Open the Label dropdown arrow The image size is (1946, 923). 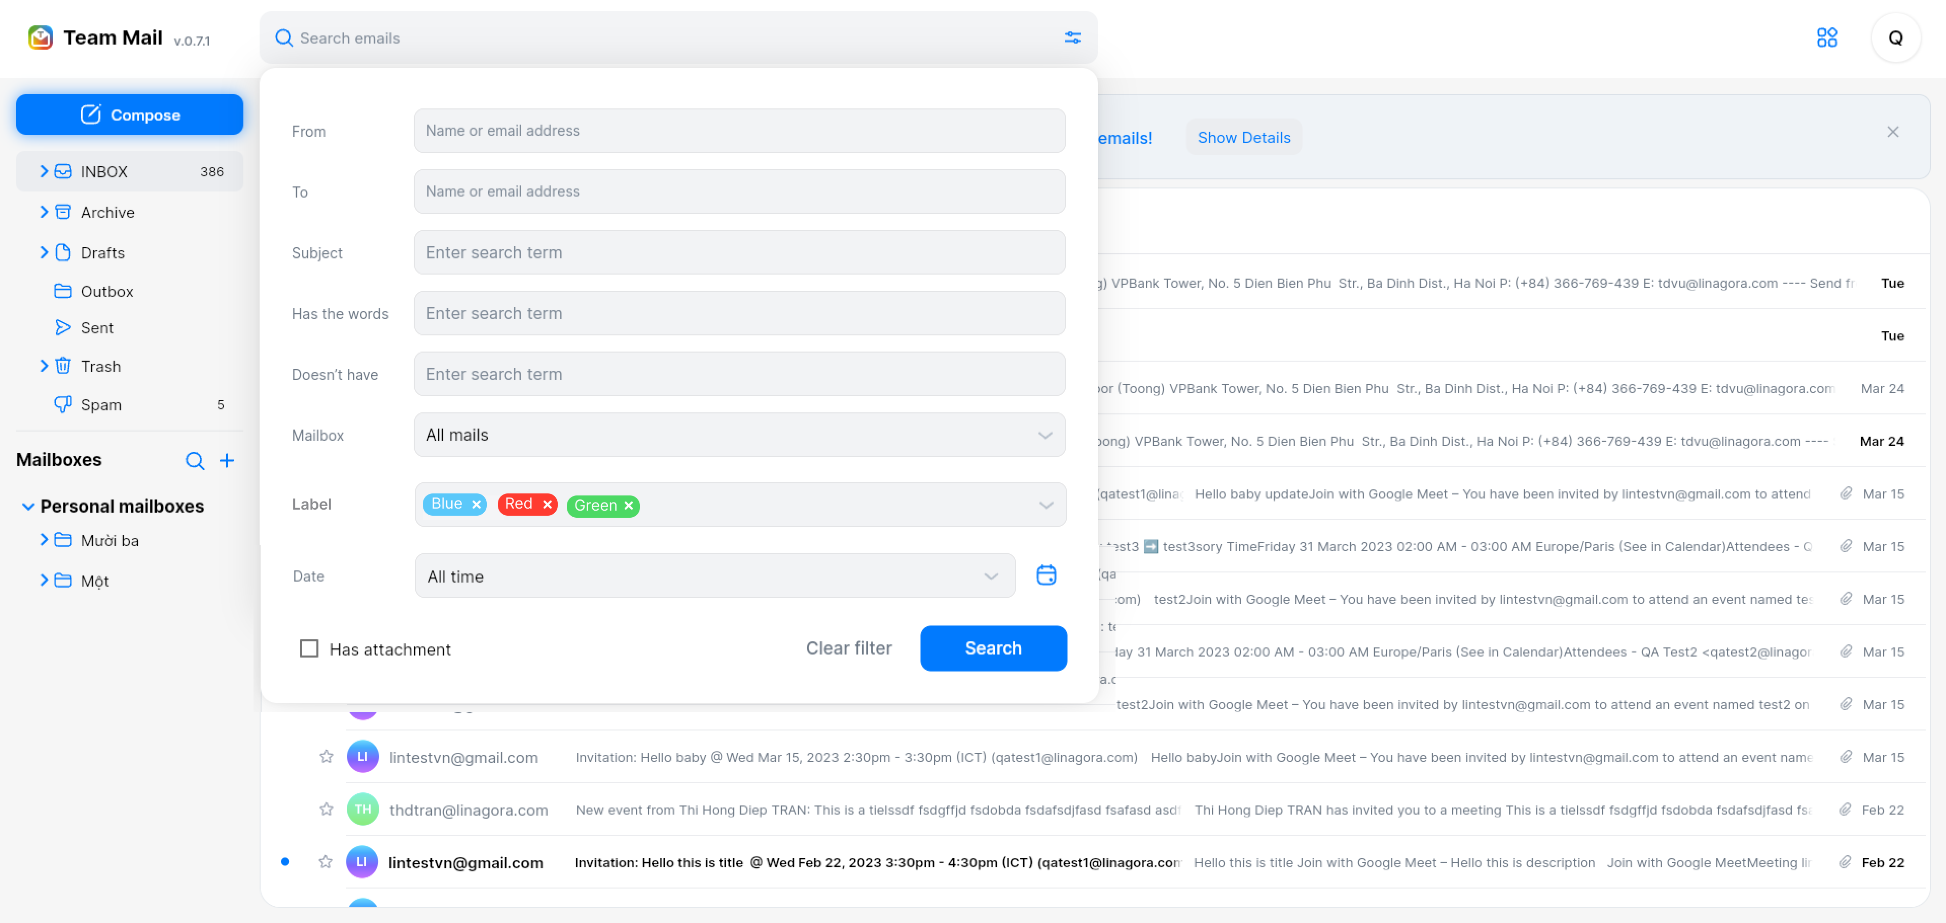(x=1046, y=505)
